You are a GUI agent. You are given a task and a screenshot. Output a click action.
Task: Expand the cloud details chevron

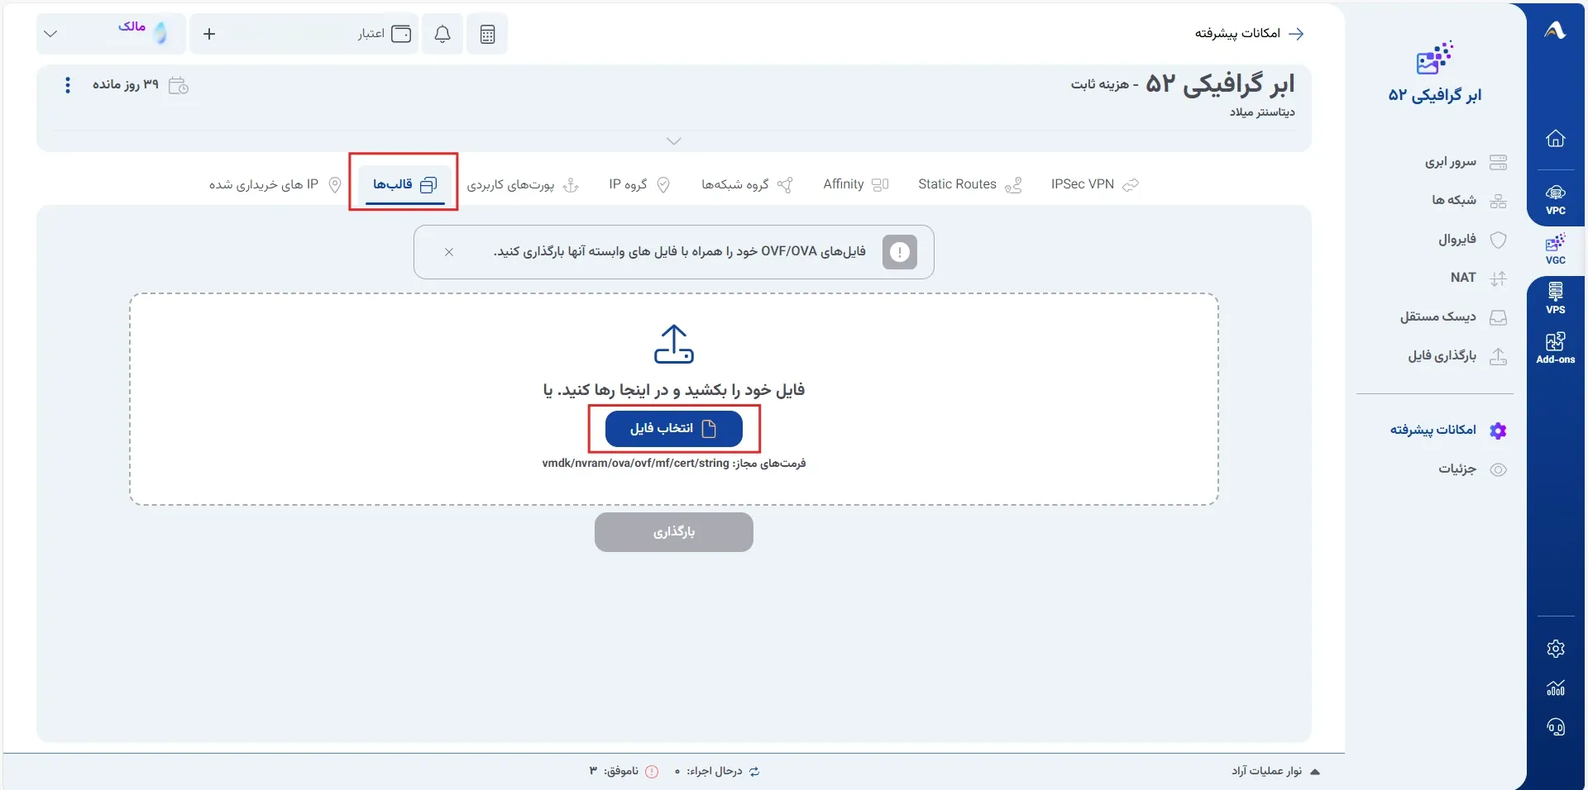674,141
